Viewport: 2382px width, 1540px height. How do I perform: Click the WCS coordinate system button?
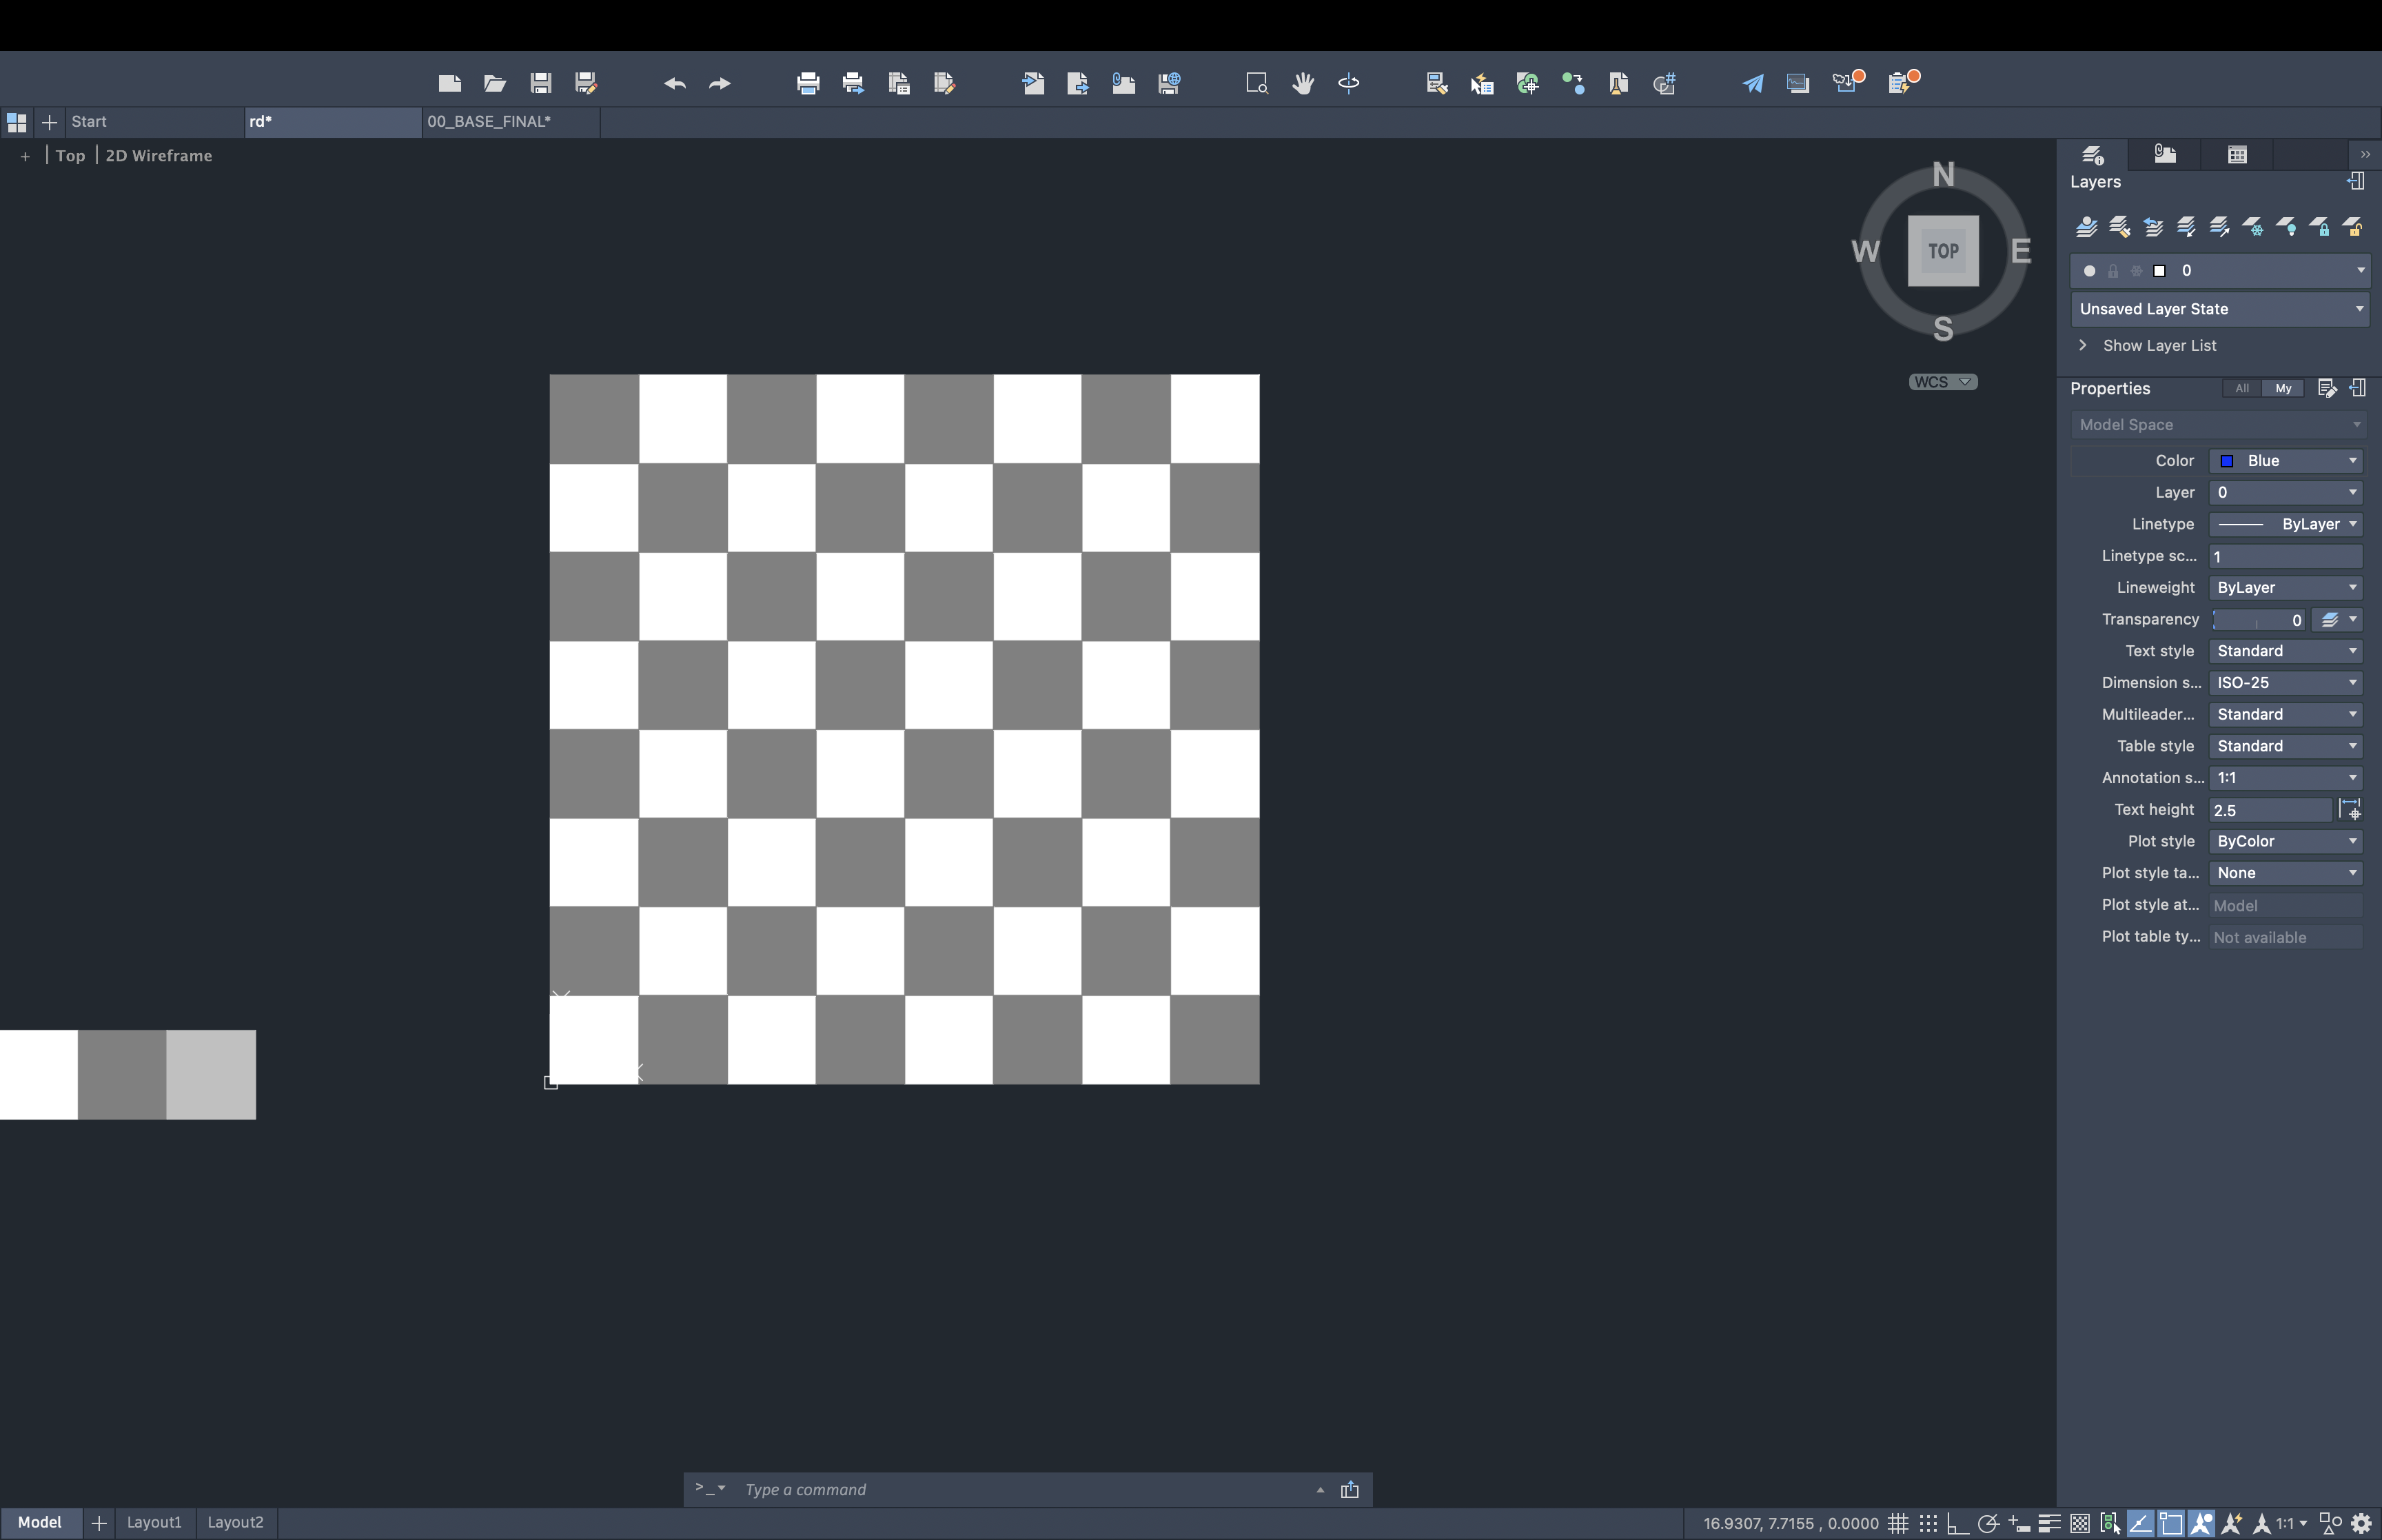tap(1942, 382)
